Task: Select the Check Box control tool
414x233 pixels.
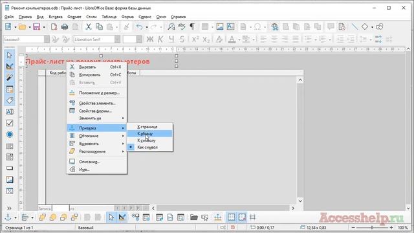Action: pyautogui.click(x=10, y=123)
